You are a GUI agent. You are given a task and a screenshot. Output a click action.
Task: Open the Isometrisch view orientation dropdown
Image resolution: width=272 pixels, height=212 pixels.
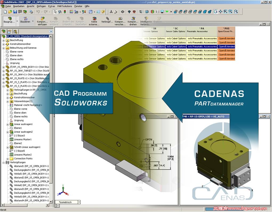pyautogui.click(x=79, y=202)
